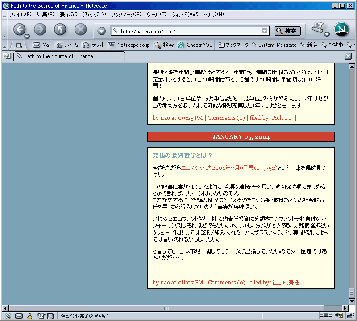Click the Forward navigation arrow
The height and width of the screenshot is (321, 357).
tap(40, 29)
